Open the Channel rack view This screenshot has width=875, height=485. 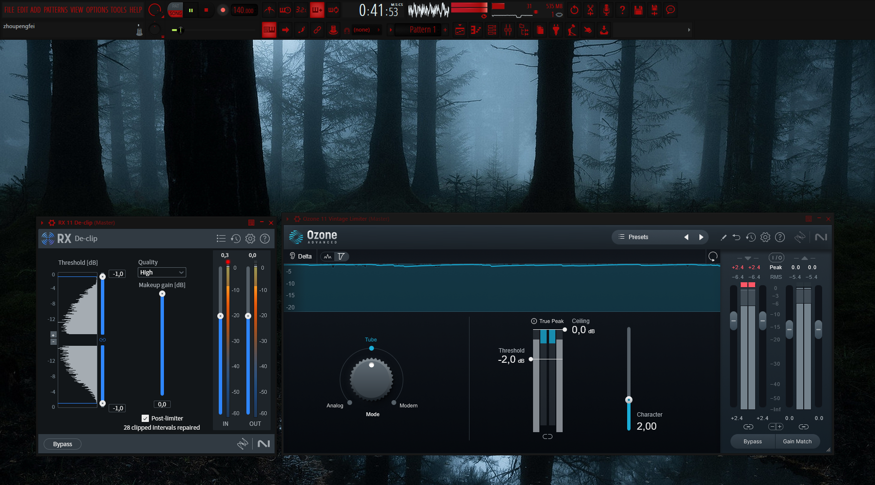[492, 30]
